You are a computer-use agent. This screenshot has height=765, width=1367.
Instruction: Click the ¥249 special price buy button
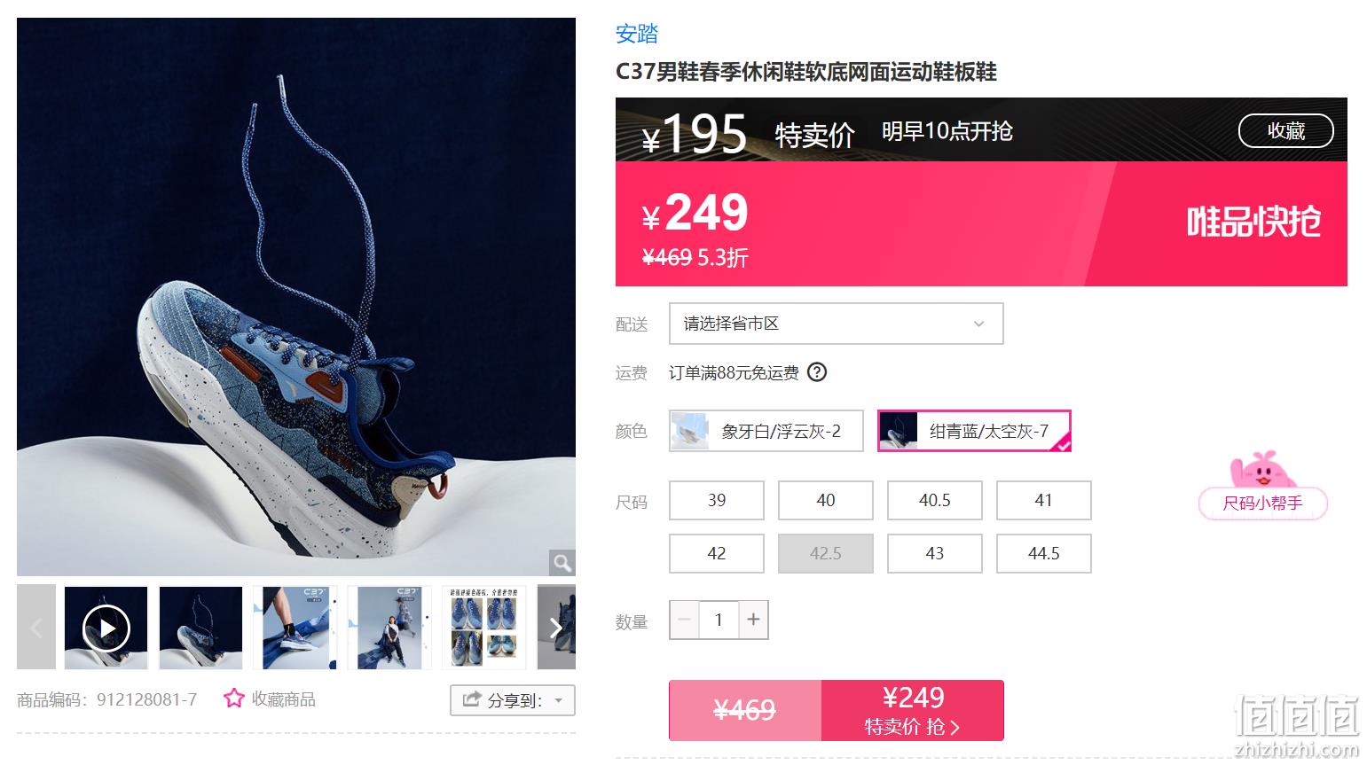point(913,710)
